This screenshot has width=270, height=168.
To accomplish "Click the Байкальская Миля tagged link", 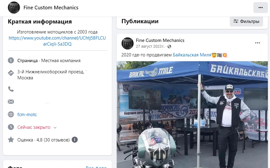I will click(x=192, y=55).
